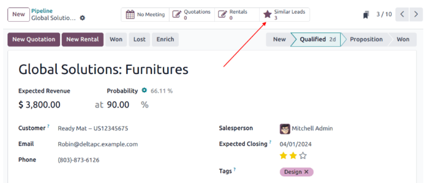Click the bookmark icon near record counter
The image size is (426, 183).
(366, 15)
